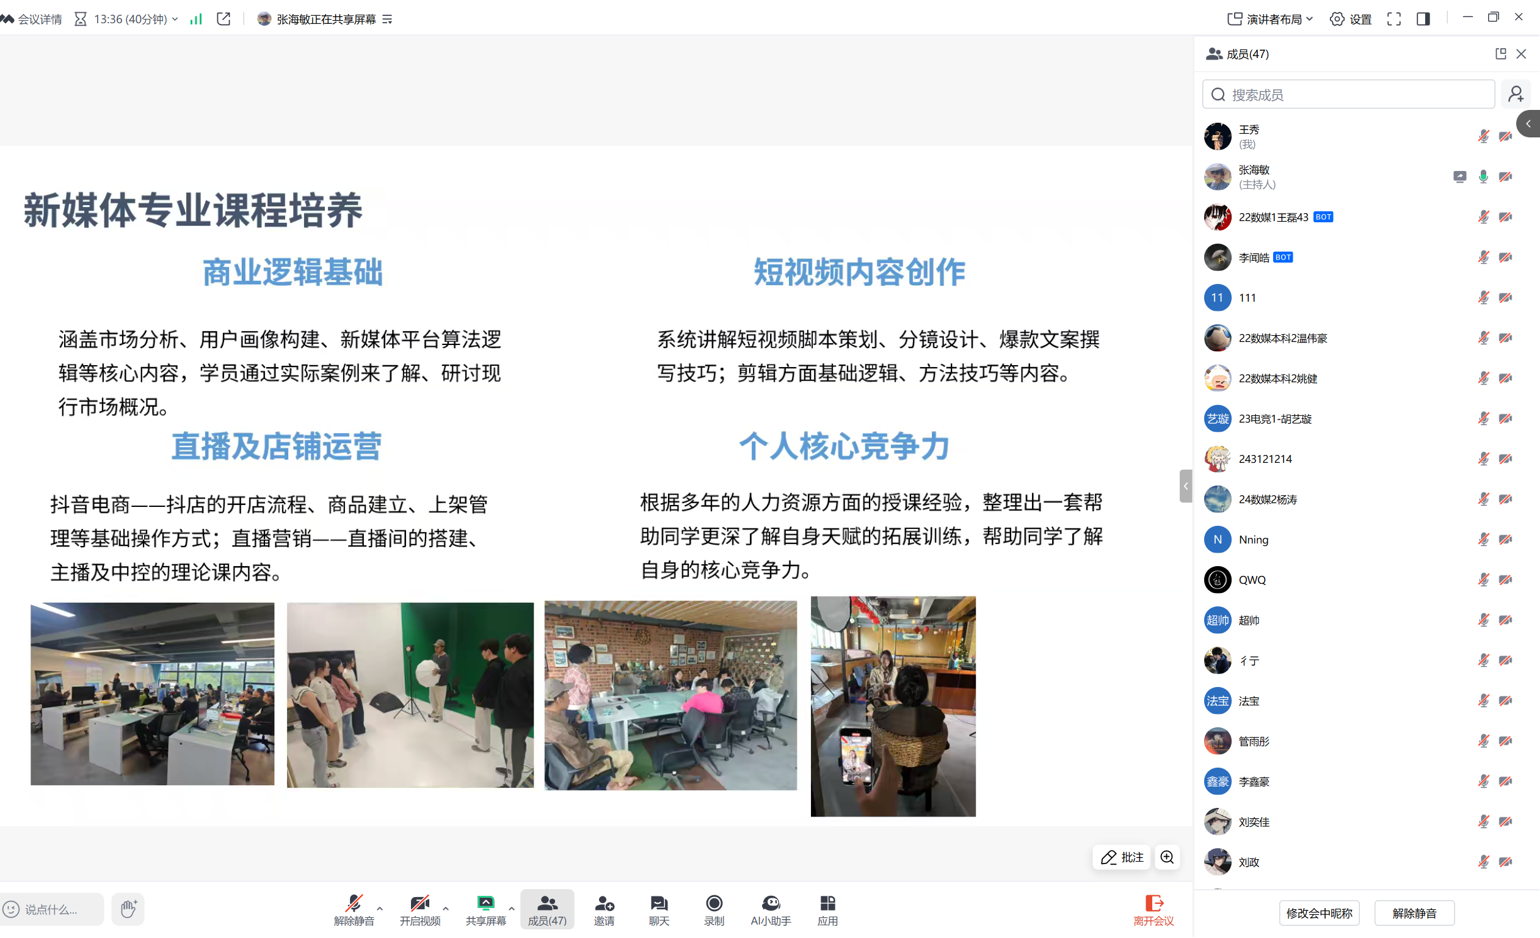Click the 录制 record icon
Screen dimensions: 1540x938
click(714, 909)
